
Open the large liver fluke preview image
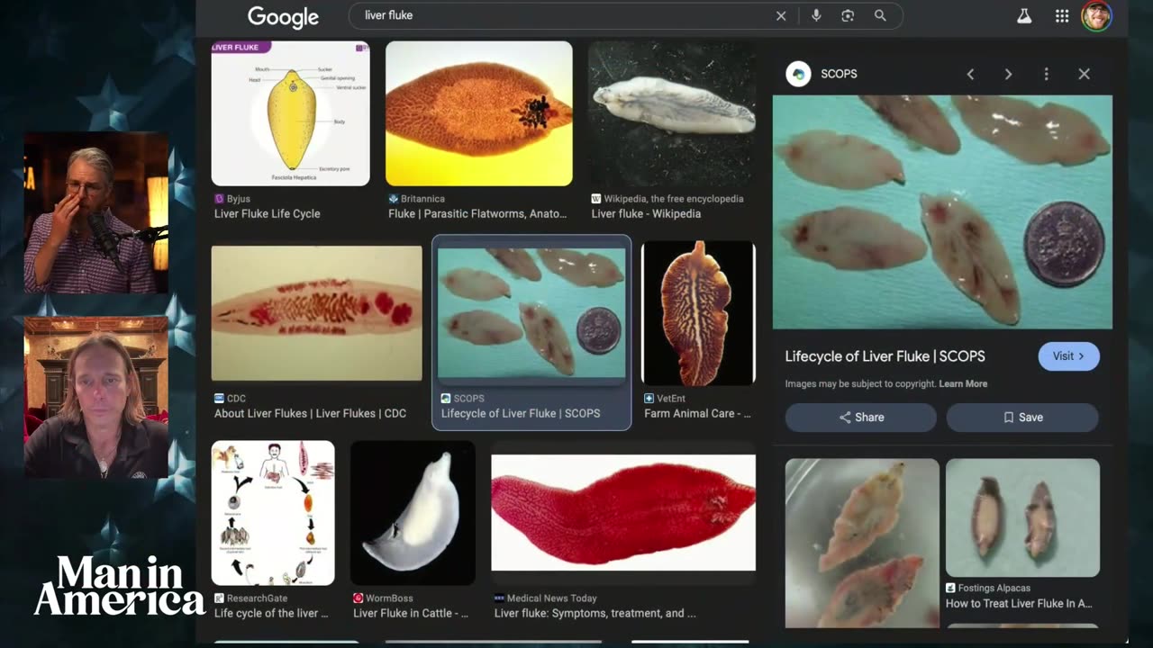pos(942,211)
